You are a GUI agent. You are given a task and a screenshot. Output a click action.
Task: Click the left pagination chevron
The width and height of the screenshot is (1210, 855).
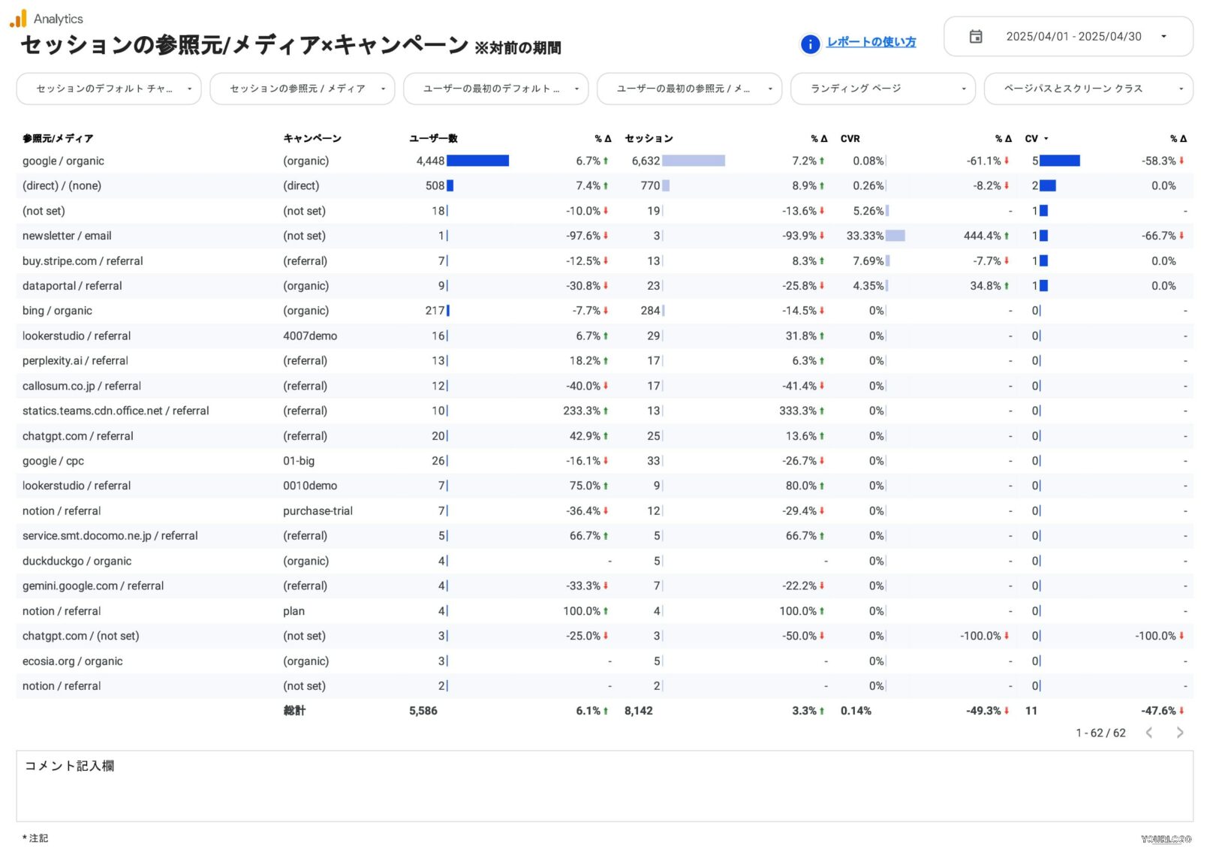(1150, 733)
